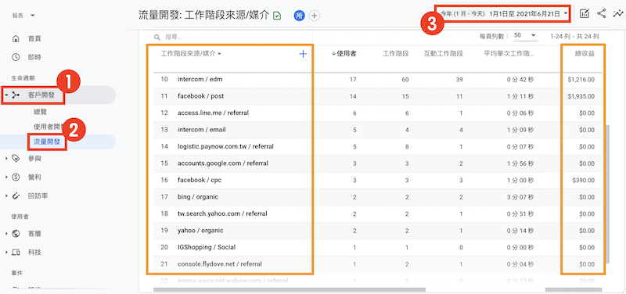Add a secondary dimension with blue plus
The width and height of the screenshot is (626, 294).
click(303, 54)
